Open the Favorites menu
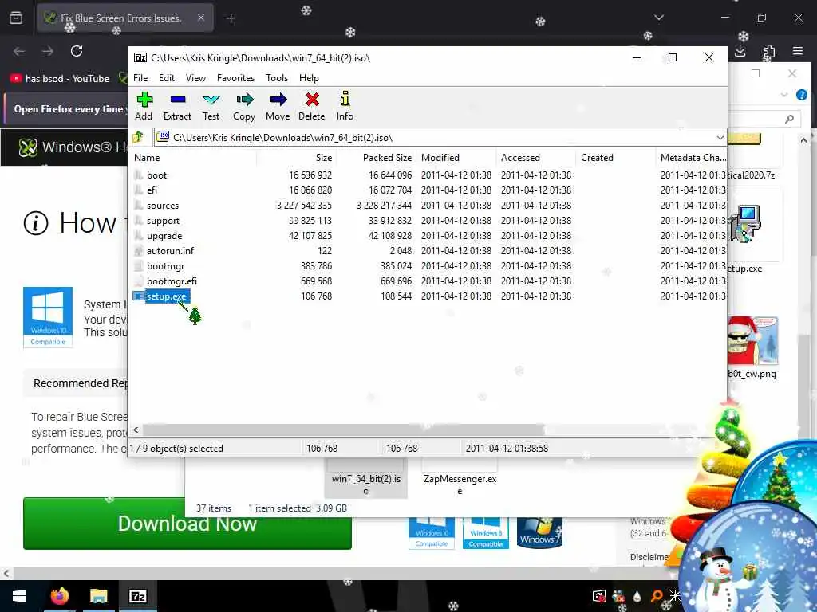The image size is (817, 612). [x=235, y=78]
